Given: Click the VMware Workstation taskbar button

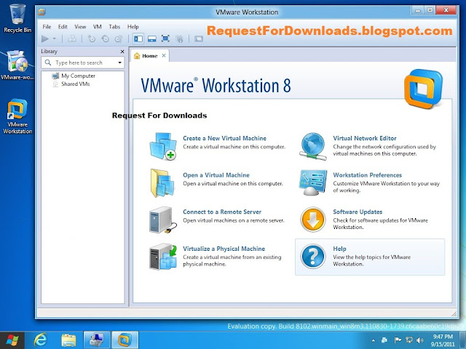Looking at the screenshot, I should tap(125, 340).
